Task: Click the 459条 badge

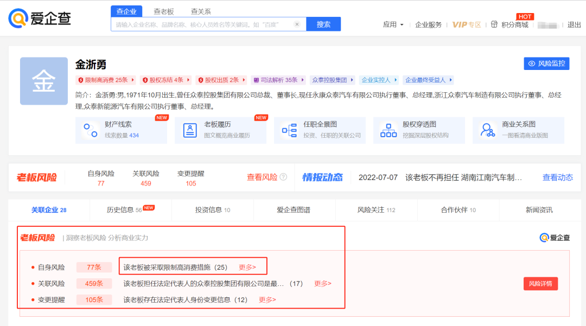Action: point(94,284)
